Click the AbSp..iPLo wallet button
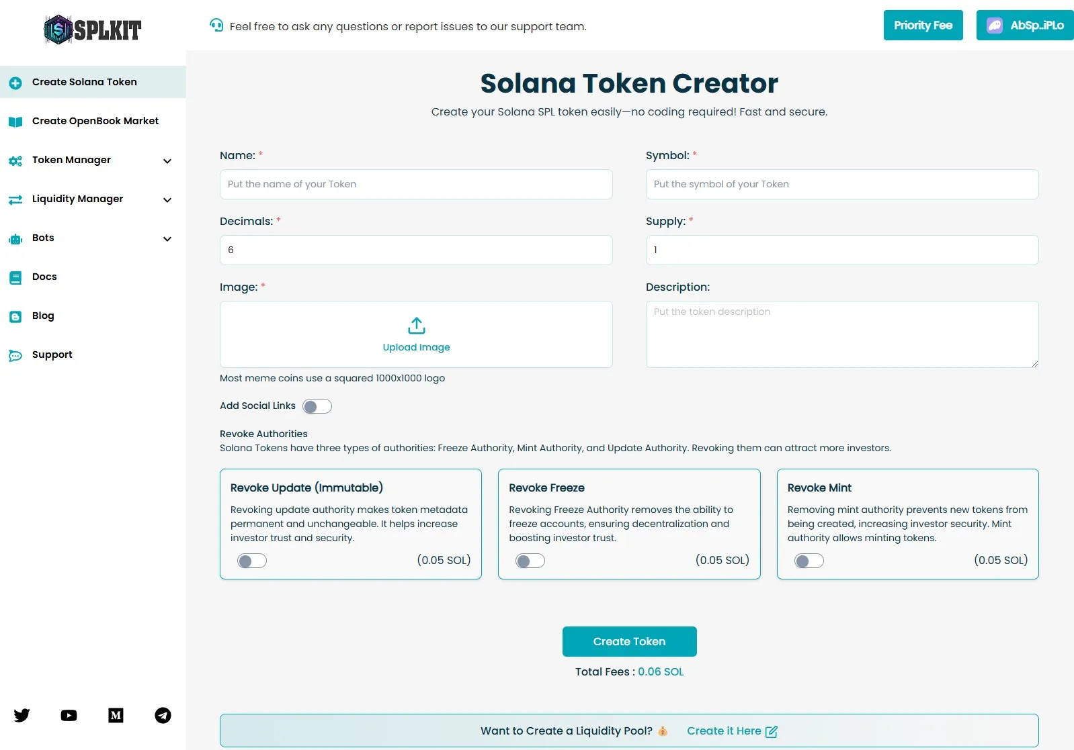This screenshot has width=1074, height=750. coord(1025,25)
